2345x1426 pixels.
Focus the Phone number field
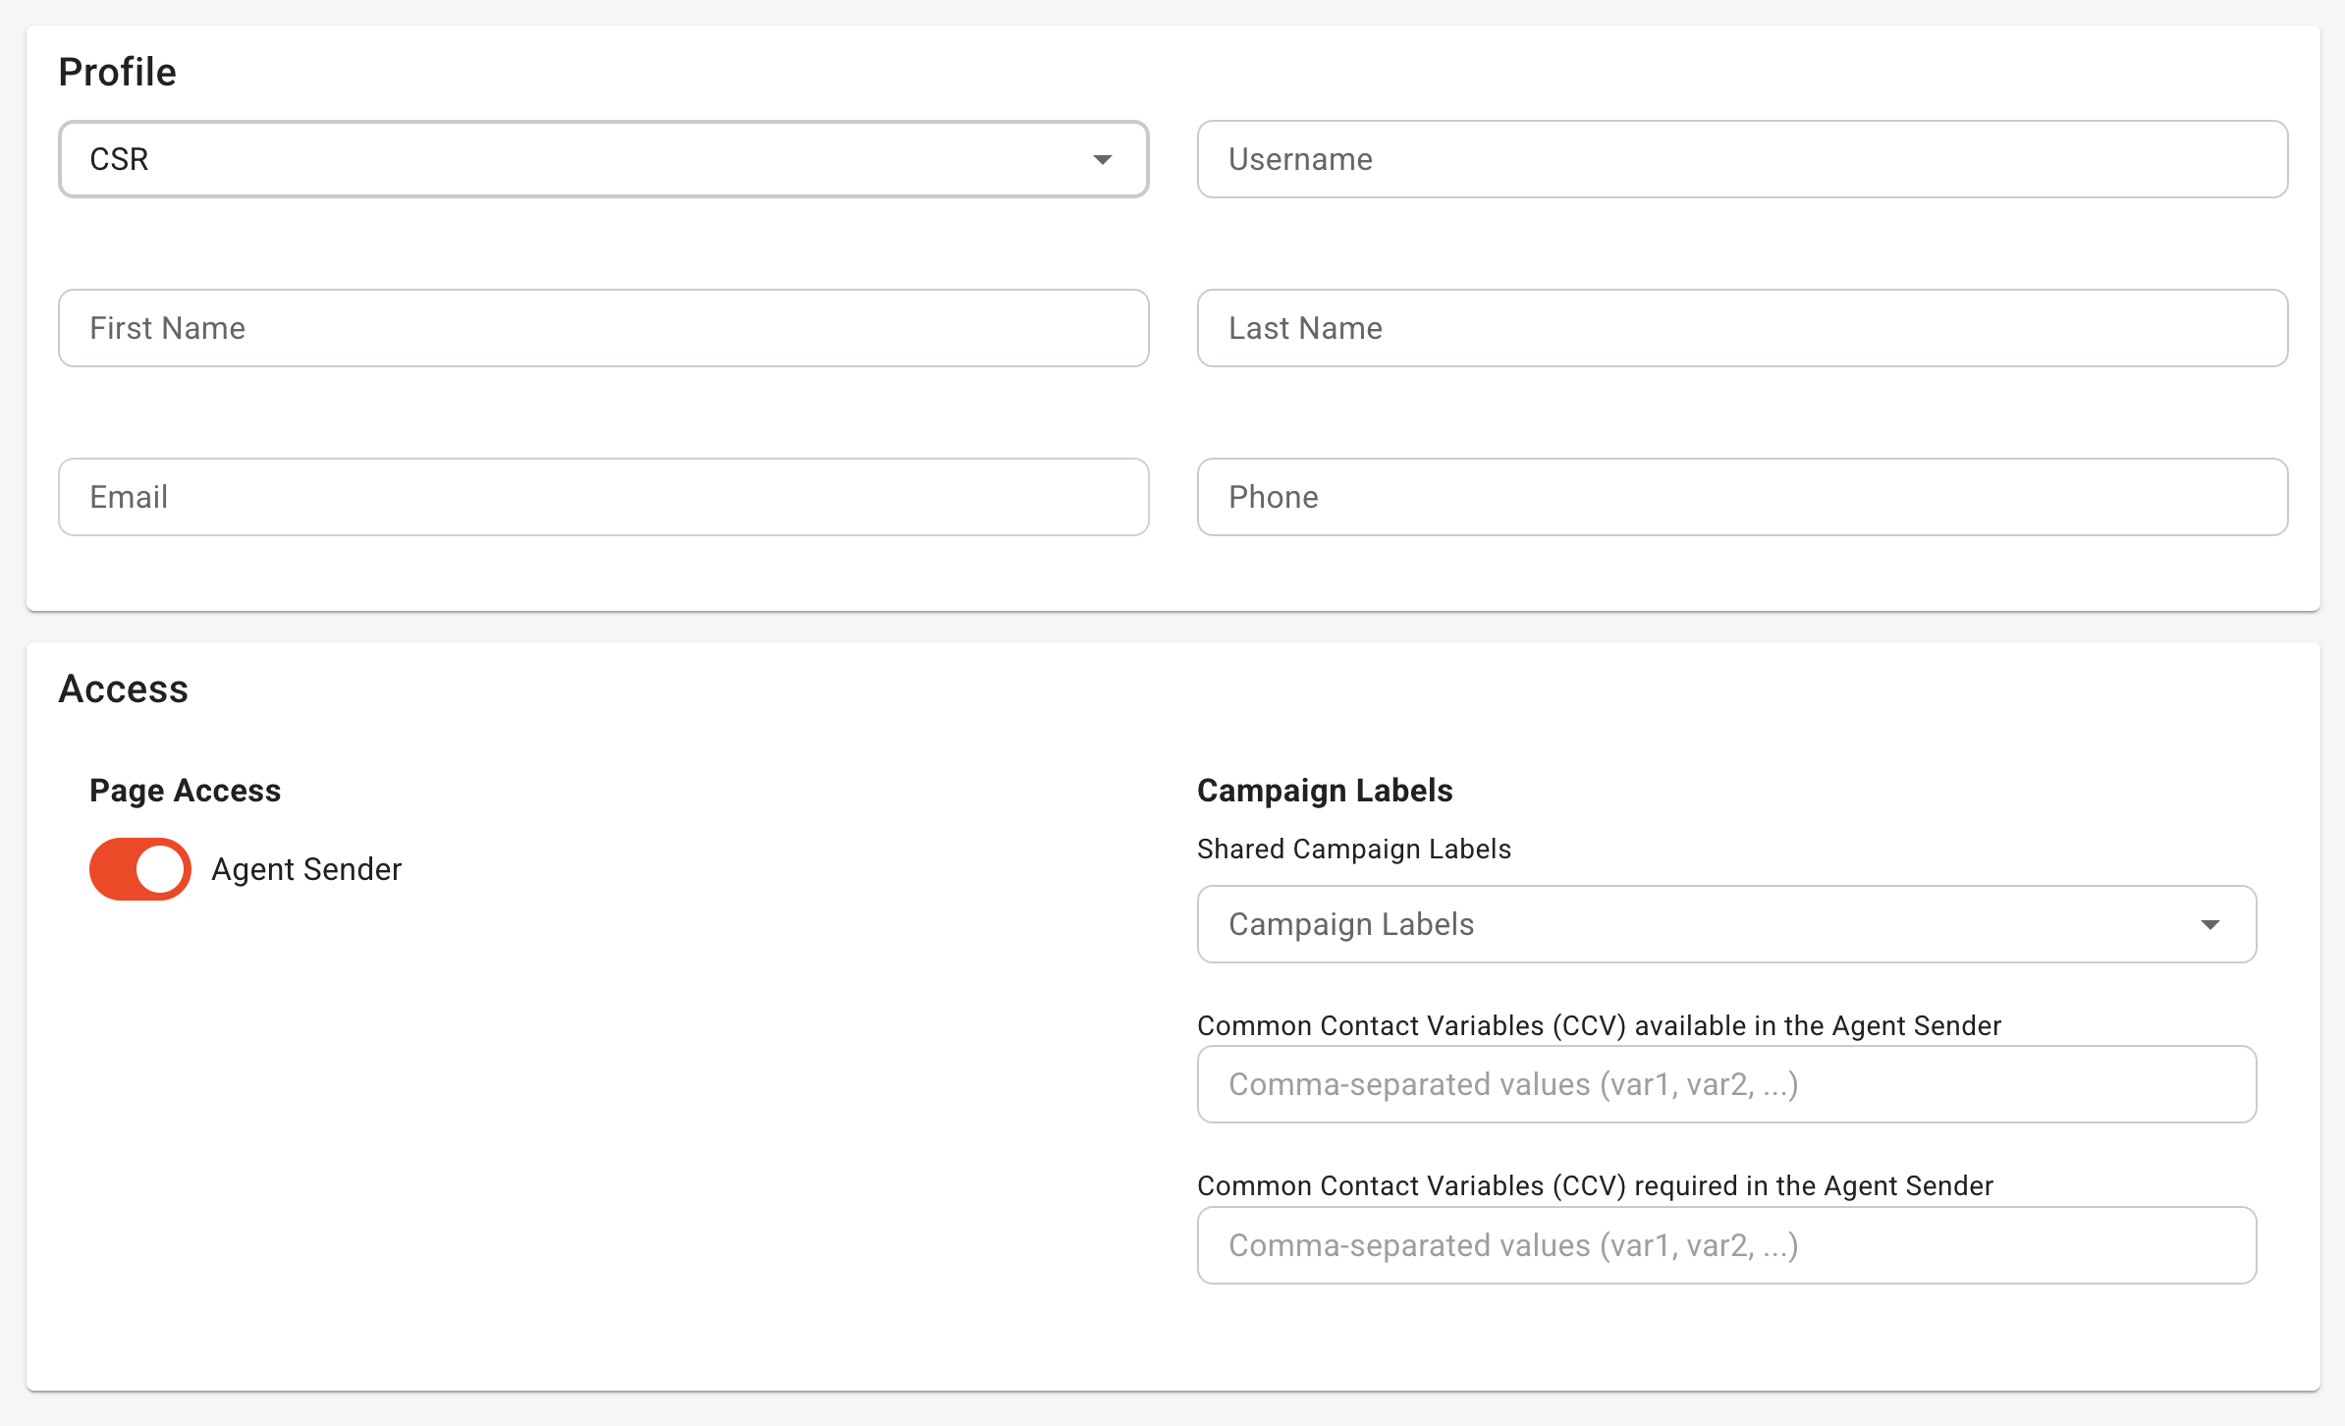click(1742, 497)
